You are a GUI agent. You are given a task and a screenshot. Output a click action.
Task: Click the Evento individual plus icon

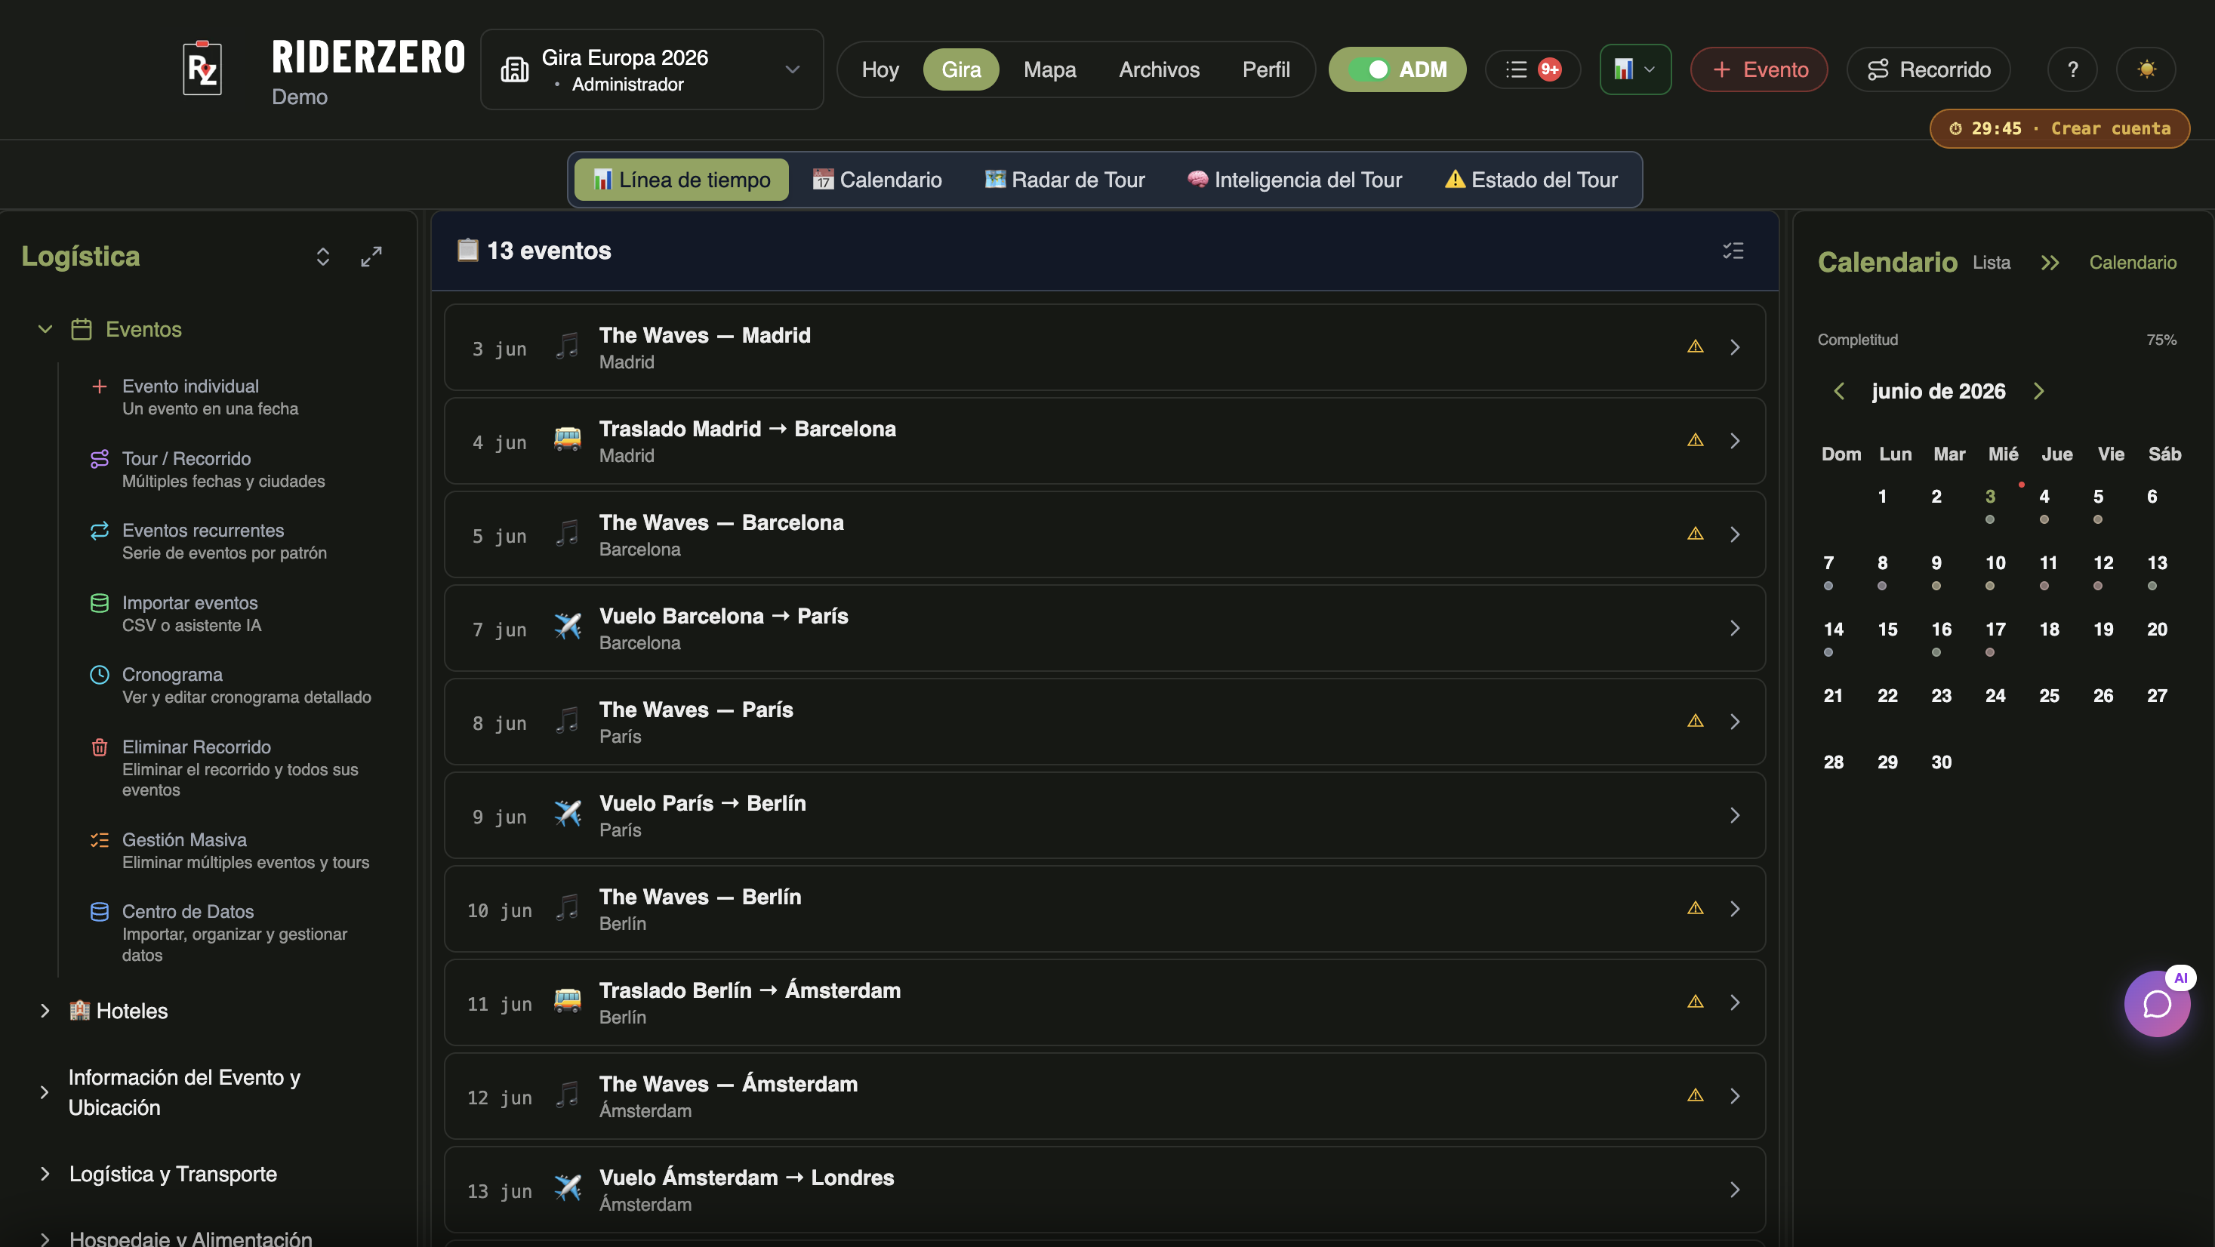point(100,387)
